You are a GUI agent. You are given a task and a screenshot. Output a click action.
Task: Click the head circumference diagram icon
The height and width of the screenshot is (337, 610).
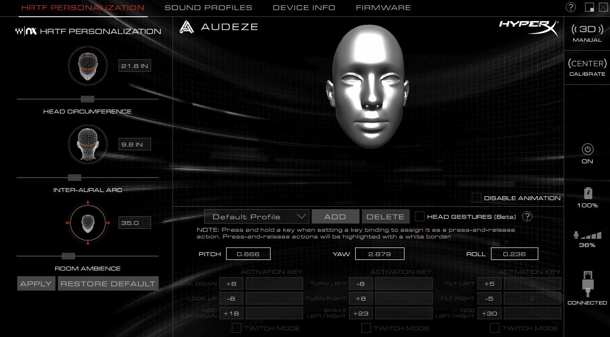click(x=87, y=66)
